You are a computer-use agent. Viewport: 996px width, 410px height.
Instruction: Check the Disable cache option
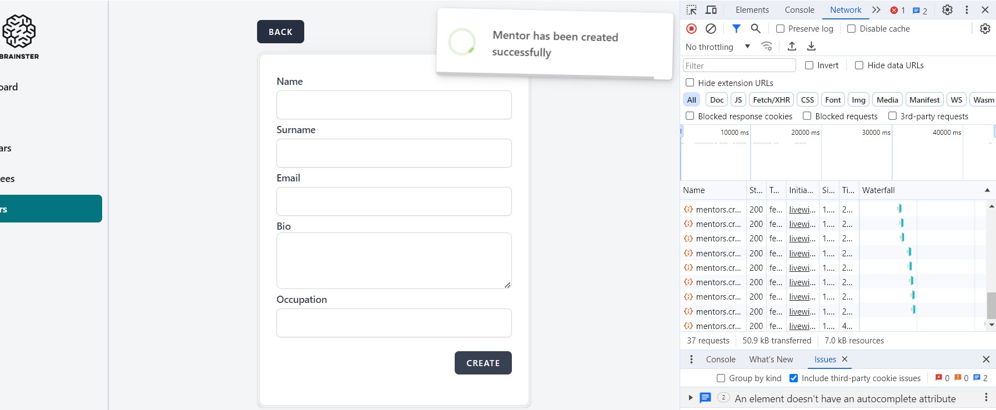[x=851, y=29]
